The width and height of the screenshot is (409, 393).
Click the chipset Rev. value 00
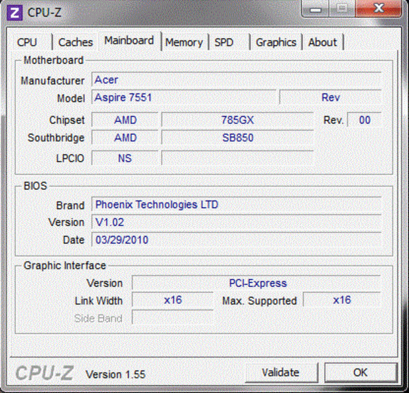[x=364, y=120]
